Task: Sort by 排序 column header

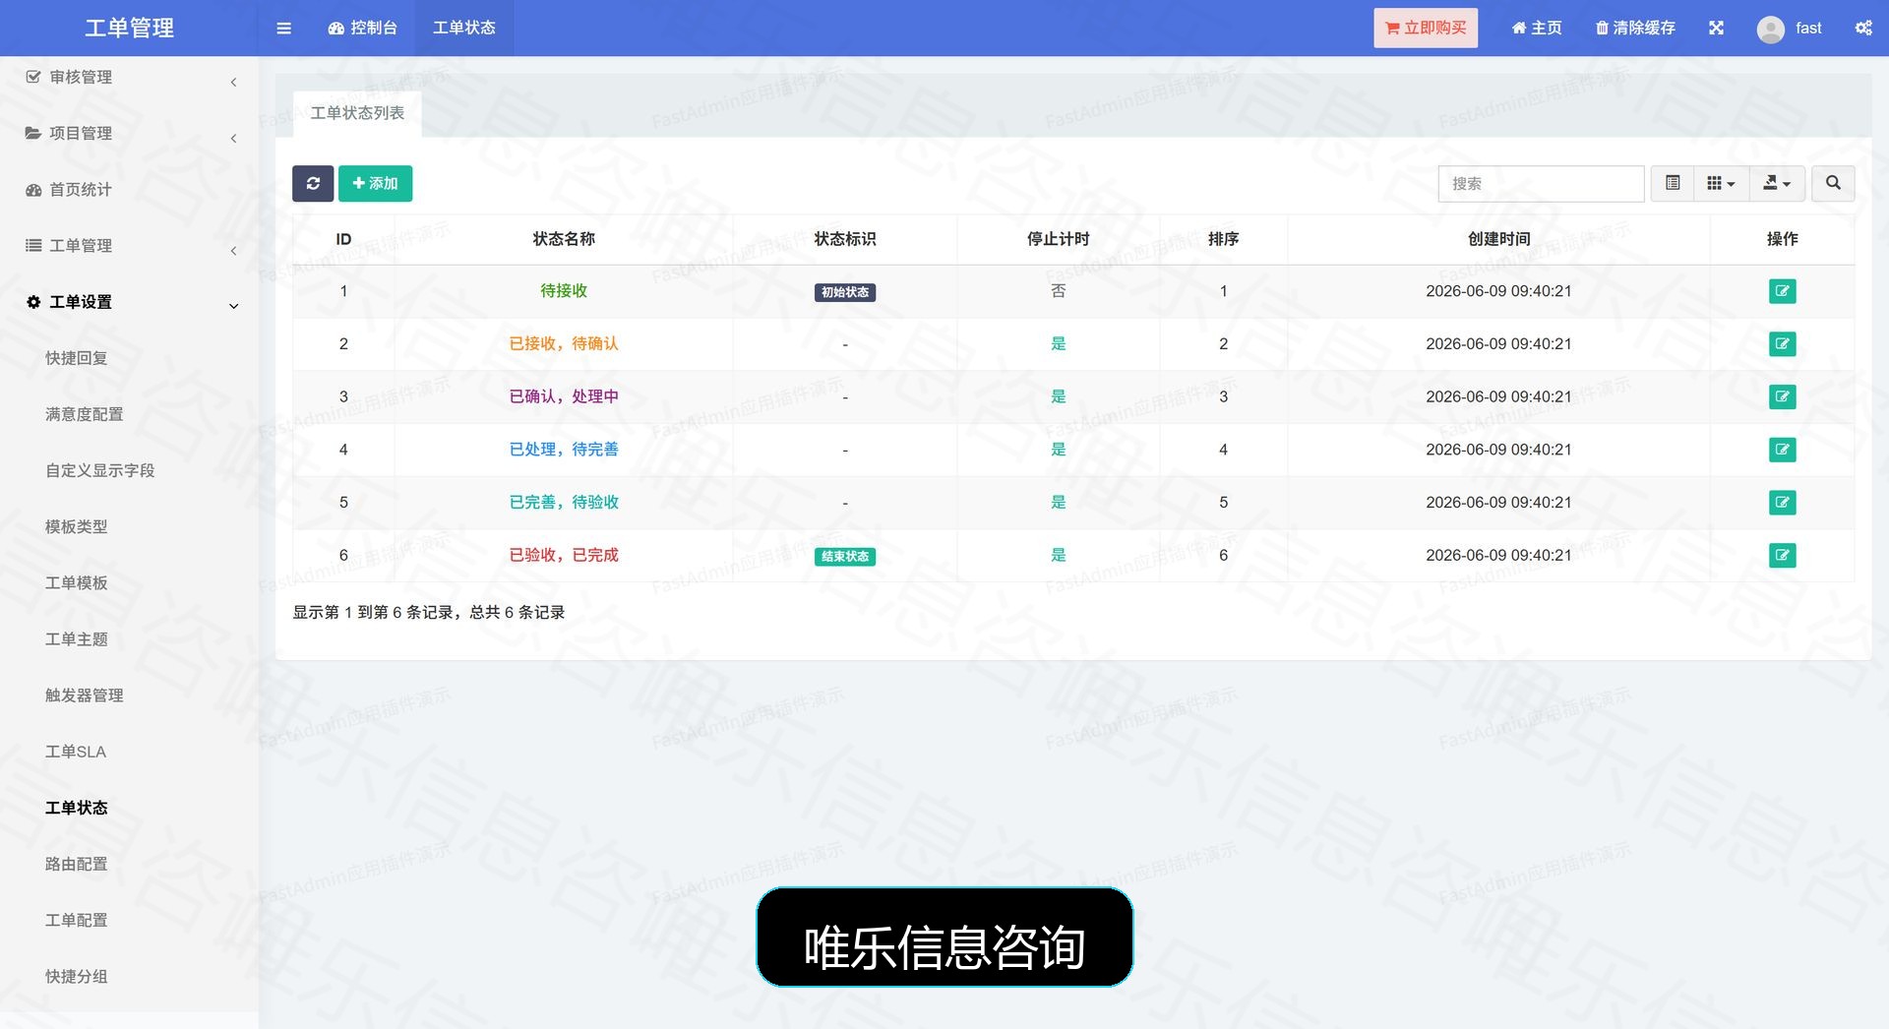Action: coord(1223,239)
